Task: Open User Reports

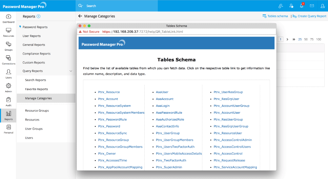Action: coord(31,36)
